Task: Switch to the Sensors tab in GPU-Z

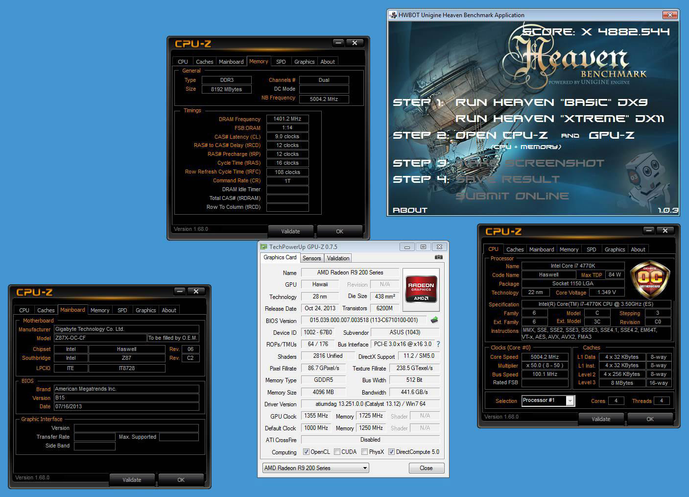Action: click(311, 258)
